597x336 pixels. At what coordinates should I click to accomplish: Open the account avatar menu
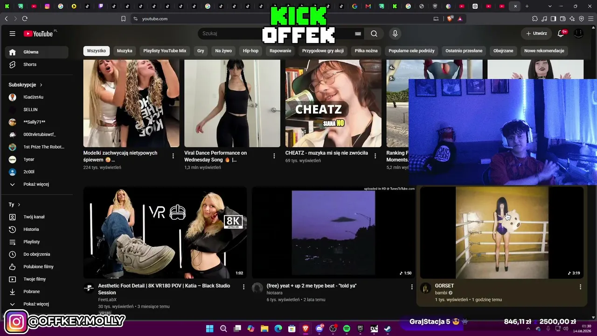578,34
